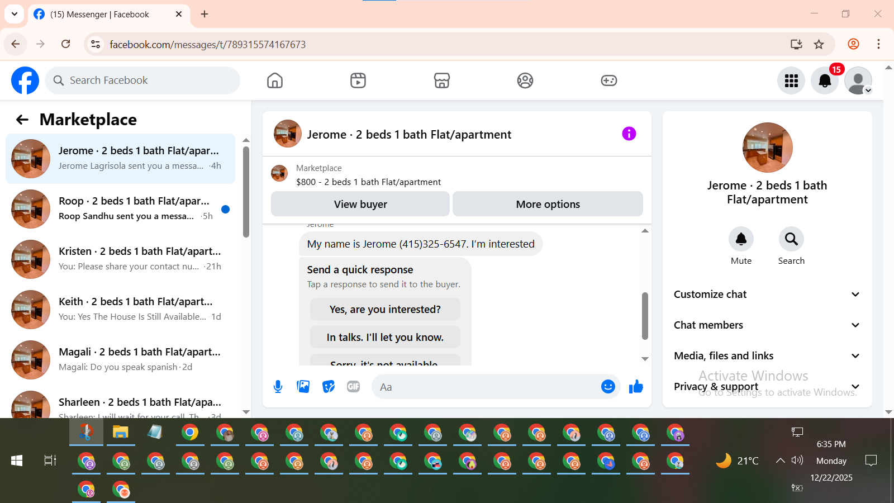Click chat messages scroll-down arrow
Image resolution: width=894 pixels, height=503 pixels.
click(x=645, y=359)
